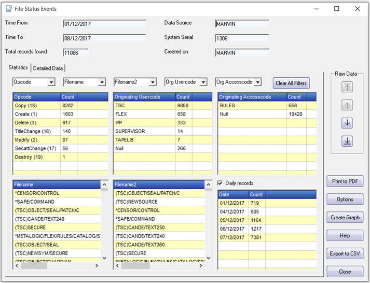Open the Options button
The image size is (370, 283).
tap(345, 200)
